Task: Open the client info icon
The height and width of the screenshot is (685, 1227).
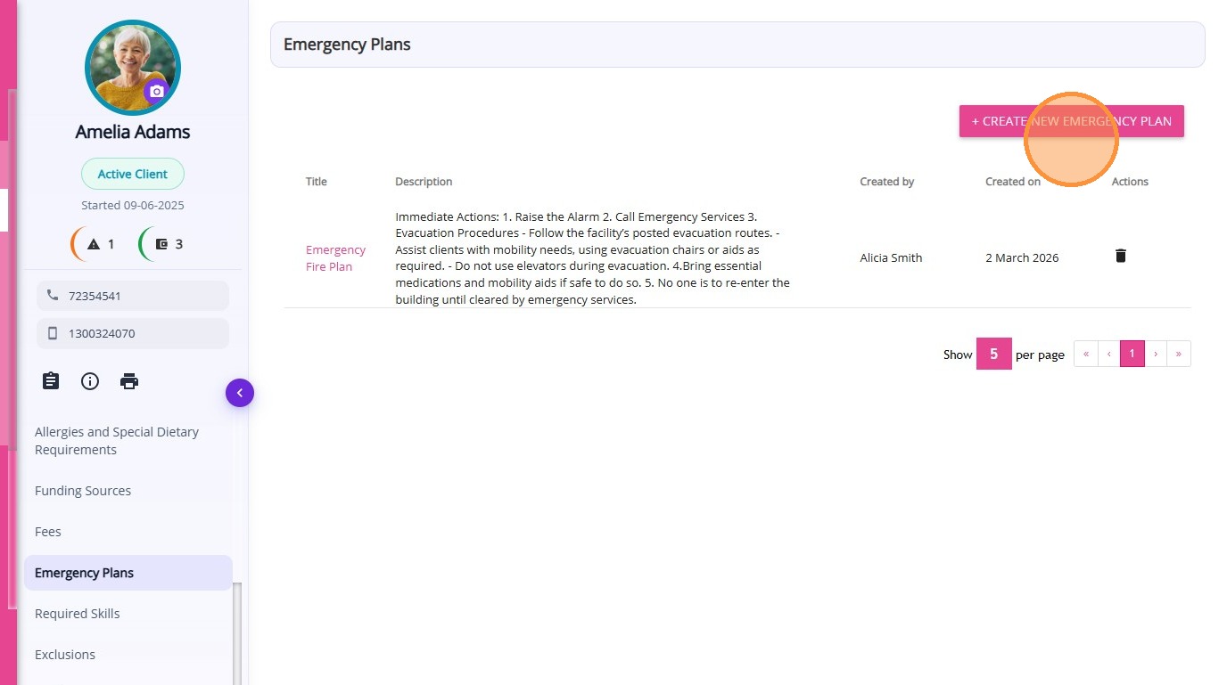Action: click(90, 381)
